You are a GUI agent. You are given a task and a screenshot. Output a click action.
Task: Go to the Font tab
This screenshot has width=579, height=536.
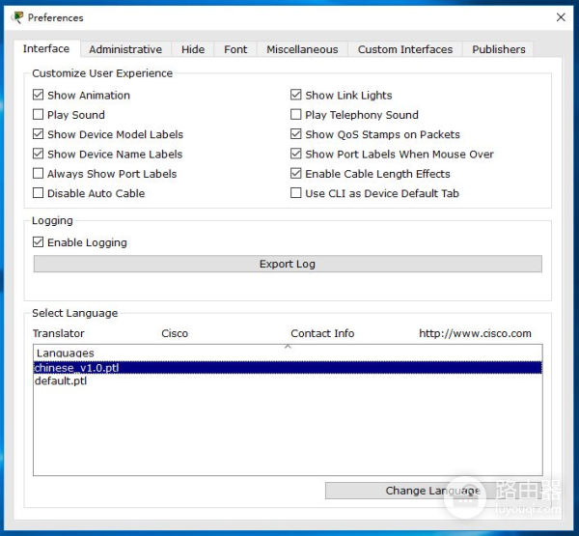235,49
